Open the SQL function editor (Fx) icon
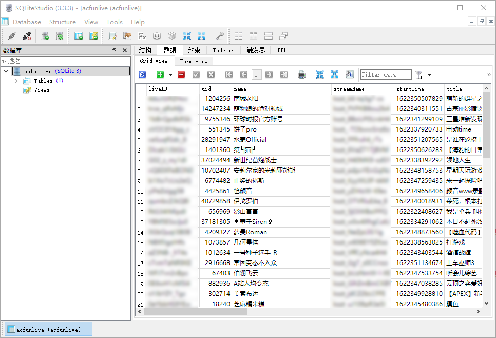Screen dimensions: 496x338 tap(142, 36)
